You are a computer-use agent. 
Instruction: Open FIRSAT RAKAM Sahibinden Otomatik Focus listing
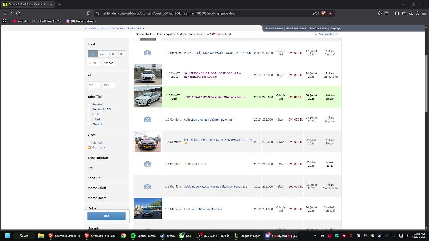(x=214, y=97)
